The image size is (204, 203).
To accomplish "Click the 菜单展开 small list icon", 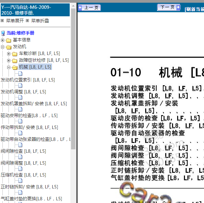I will tap(2, 20).
